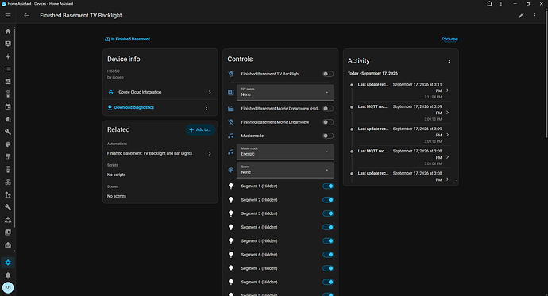Click the Music mode switch note icon
This screenshot has width=548, height=296.
(x=230, y=136)
